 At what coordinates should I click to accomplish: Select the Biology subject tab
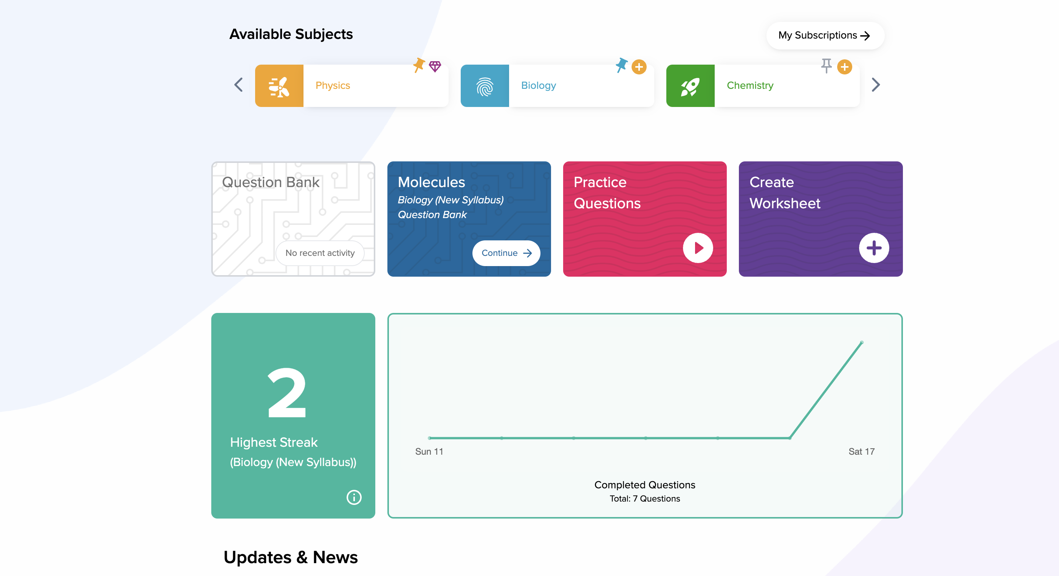(x=557, y=85)
